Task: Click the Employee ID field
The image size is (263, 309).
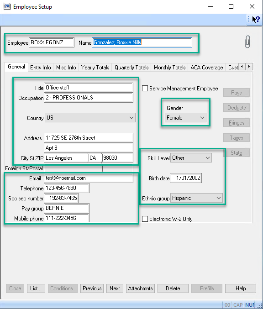Action: point(52,42)
